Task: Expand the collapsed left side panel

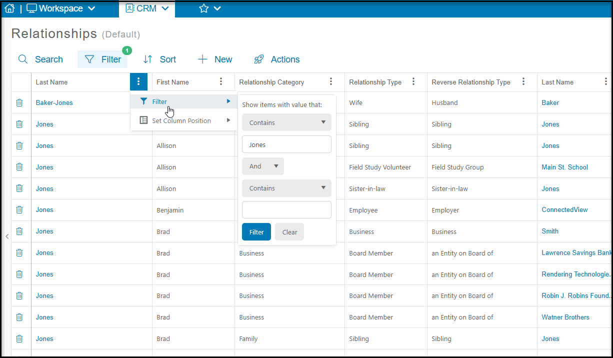Action: click(x=7, y=236)
